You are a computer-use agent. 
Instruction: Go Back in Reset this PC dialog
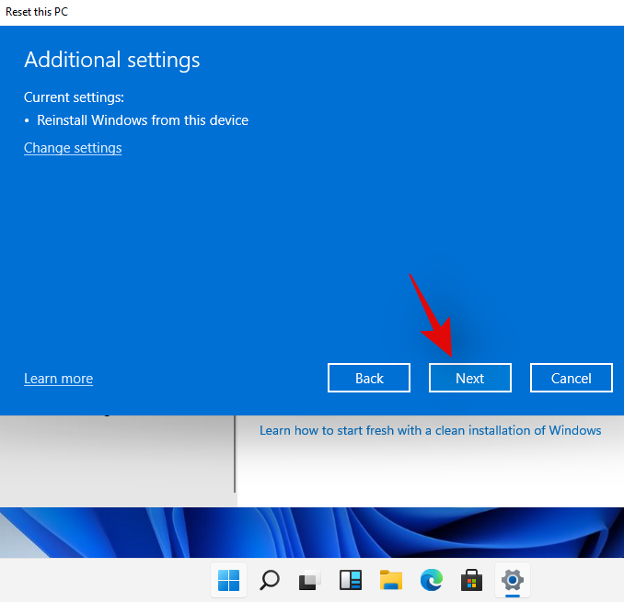369,378
